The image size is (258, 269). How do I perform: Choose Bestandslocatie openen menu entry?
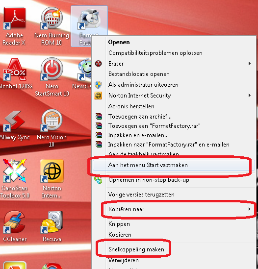tap(139, 74)
